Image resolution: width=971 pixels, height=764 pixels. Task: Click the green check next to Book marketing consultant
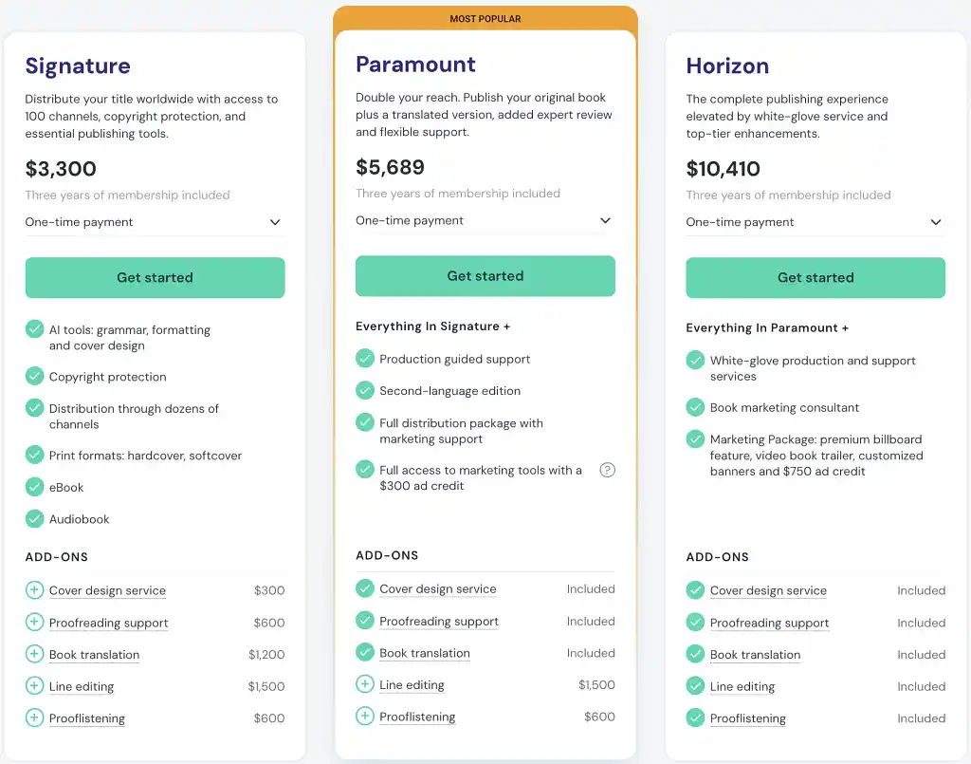click(x=695, y=408)
